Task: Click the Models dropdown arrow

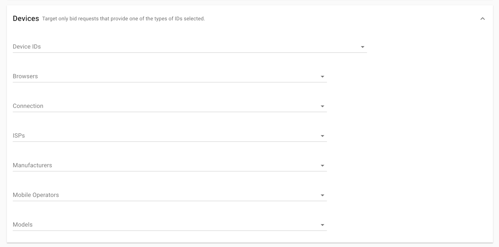Action: [x=322, y=225]
